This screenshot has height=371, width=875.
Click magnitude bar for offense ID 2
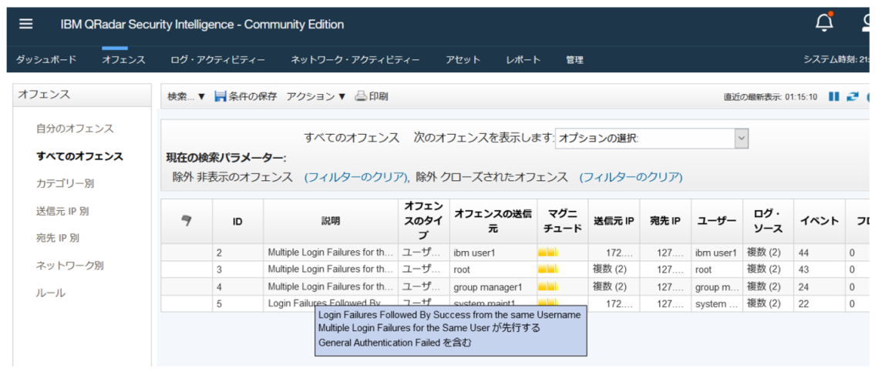(x=548, y=253)
